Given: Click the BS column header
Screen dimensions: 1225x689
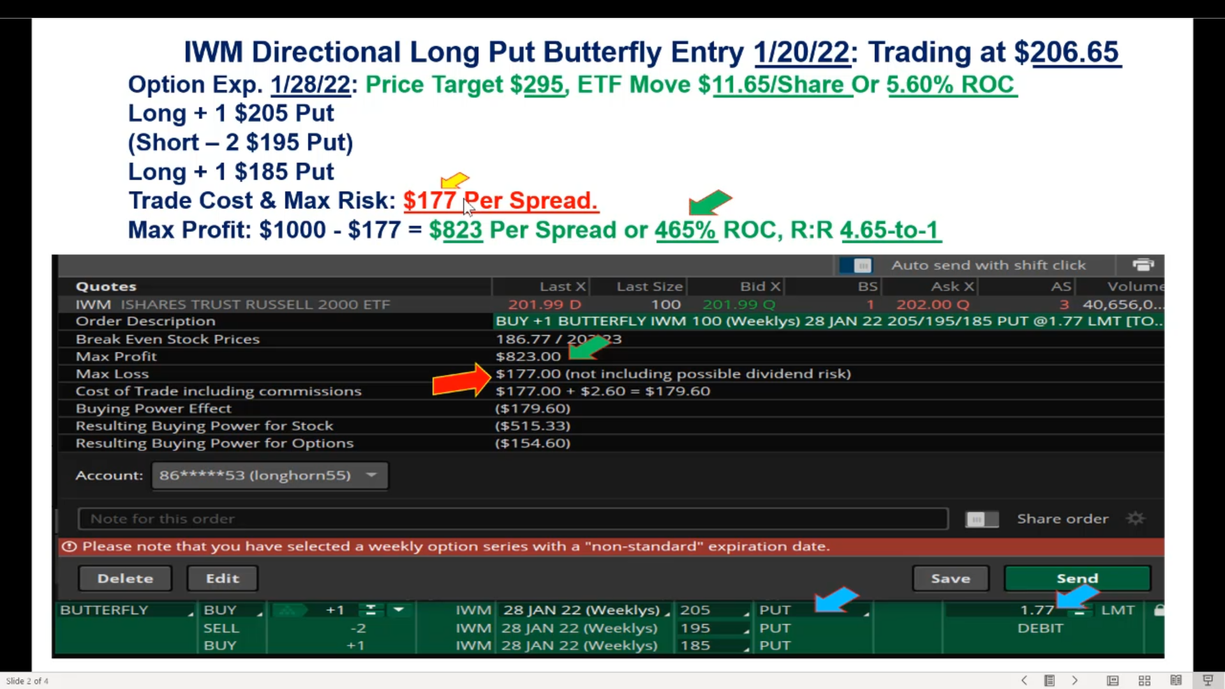Looking at the screenshot, I should pos(868,286).
